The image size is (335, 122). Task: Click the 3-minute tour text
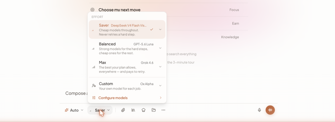point(181,62)
